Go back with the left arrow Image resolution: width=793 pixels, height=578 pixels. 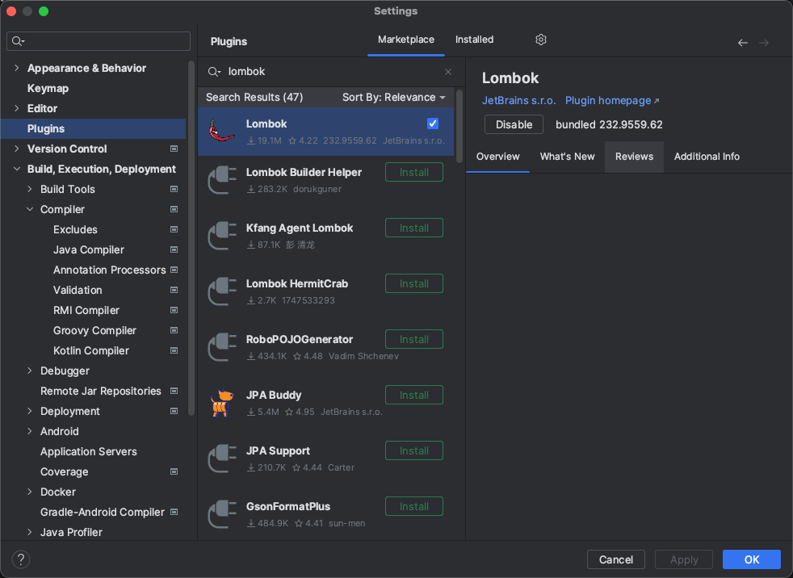pyautogui.click(x=742, y=43)
